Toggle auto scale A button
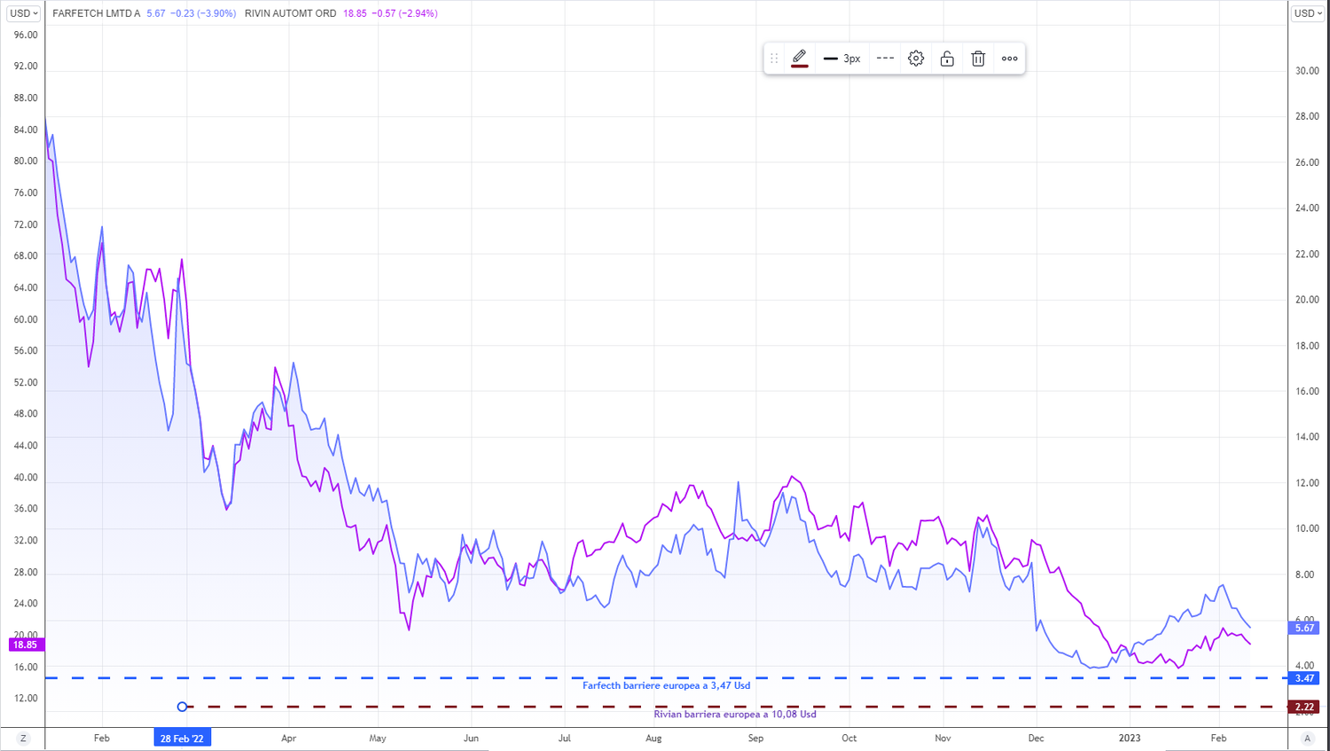The width and height of the screenshot is (1330, 751). [x=1307, y=738]
